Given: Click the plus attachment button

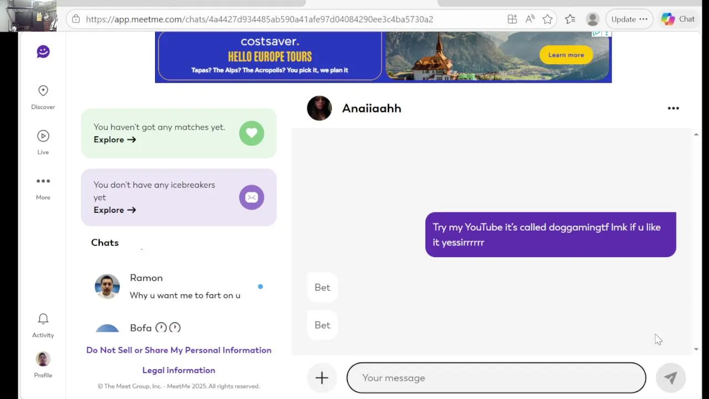Looking at the screenshot, I should click(322, 378).
